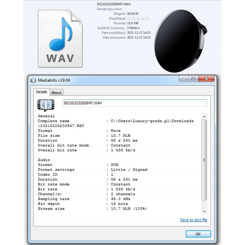Open the Save to text file link
Screen dimensions: 245x245
194,220
